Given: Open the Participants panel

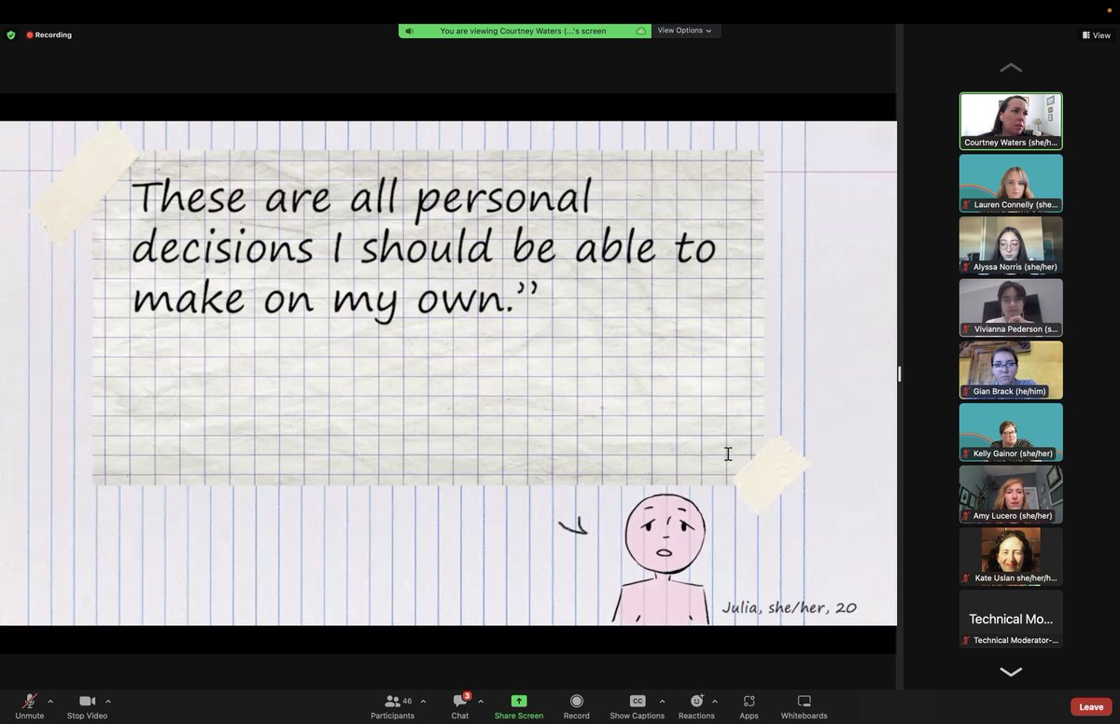Looking at the screenshot, I should 392,706.
